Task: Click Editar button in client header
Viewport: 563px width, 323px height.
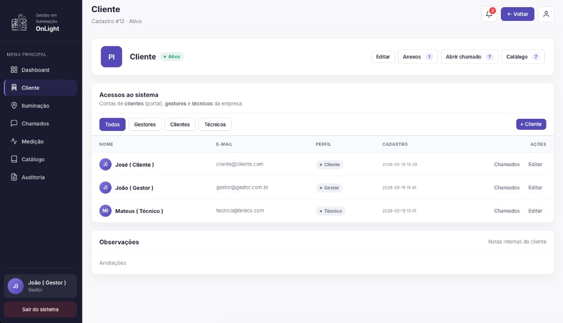Action: [383, 57]
